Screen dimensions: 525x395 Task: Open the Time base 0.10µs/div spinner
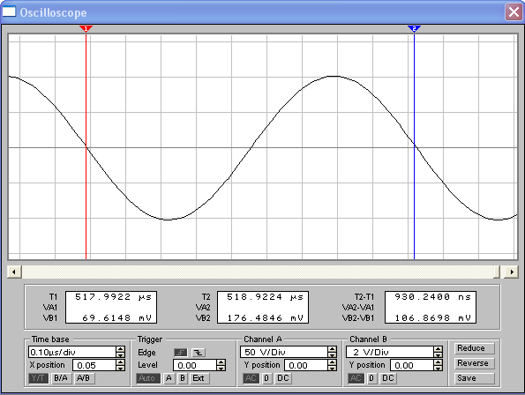pyautogui.click(x=120, y=352)
